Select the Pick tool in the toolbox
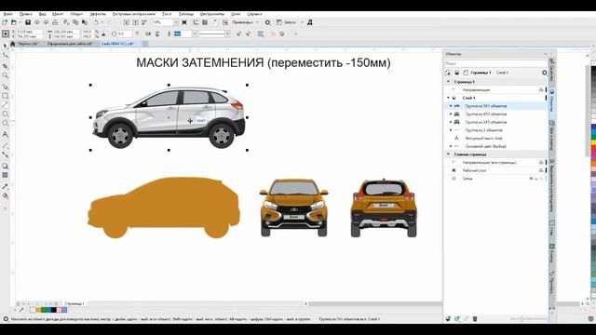Screen dimensions: 596x335 coord(5,46)
